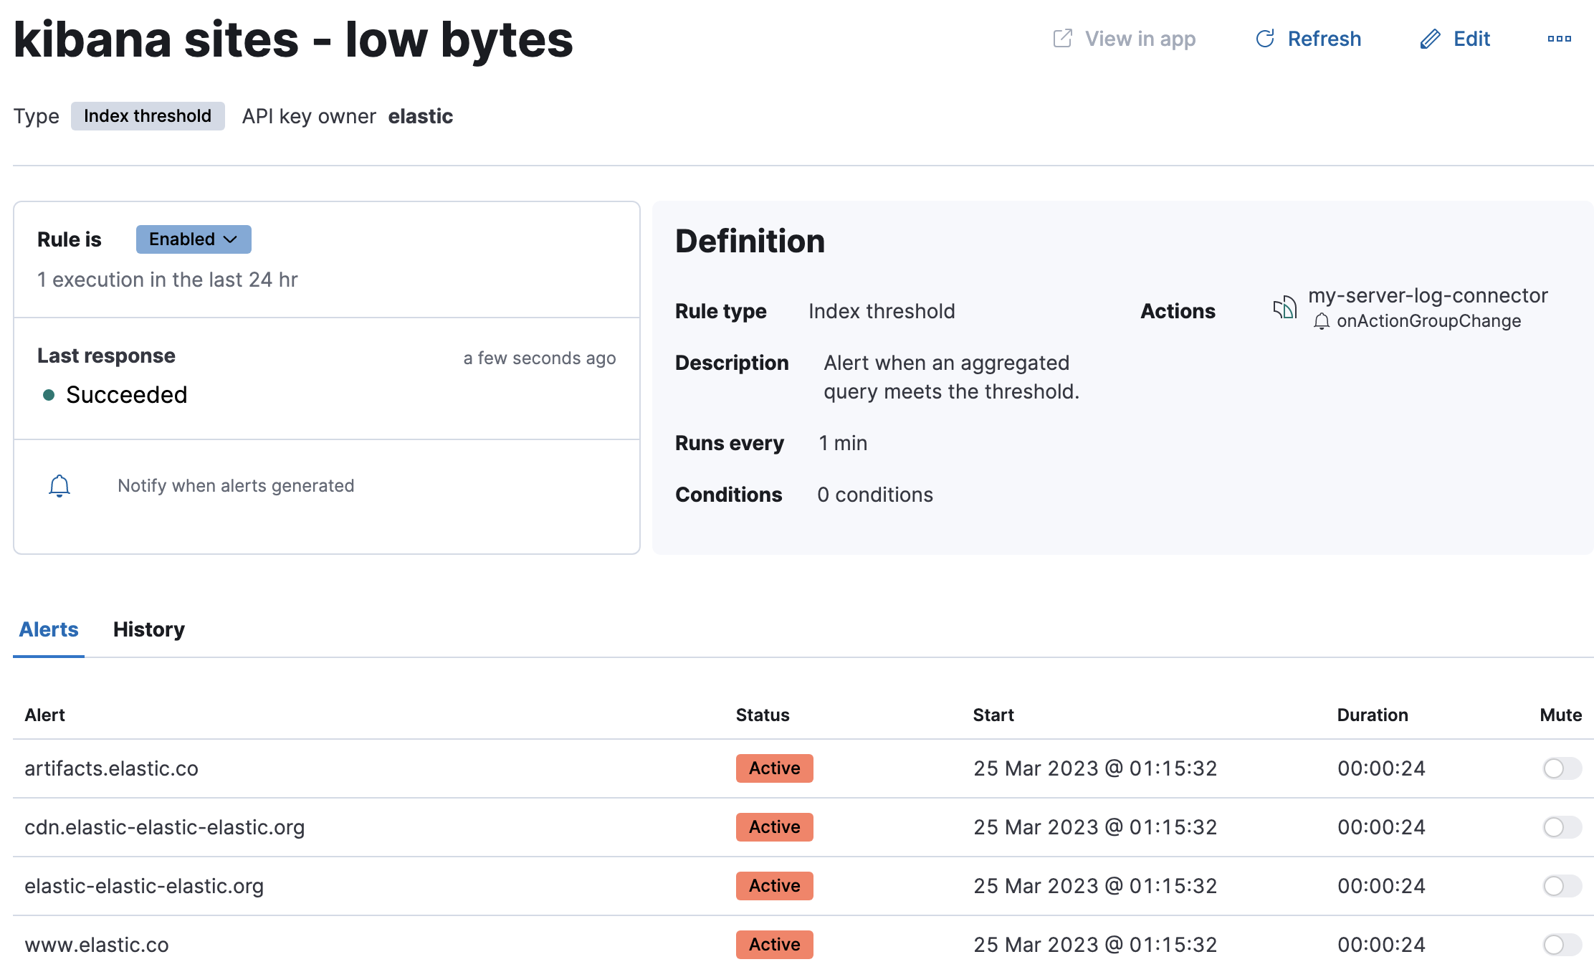Viewport: 1594px width, 972px height.
Task: Click the onActionGroupChange bell icon
Action: point(1322,322)
